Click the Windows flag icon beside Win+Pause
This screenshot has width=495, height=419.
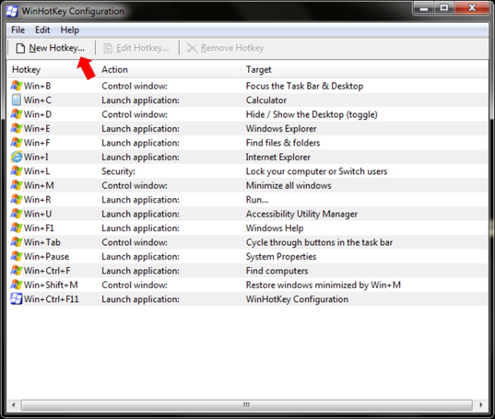16,257
